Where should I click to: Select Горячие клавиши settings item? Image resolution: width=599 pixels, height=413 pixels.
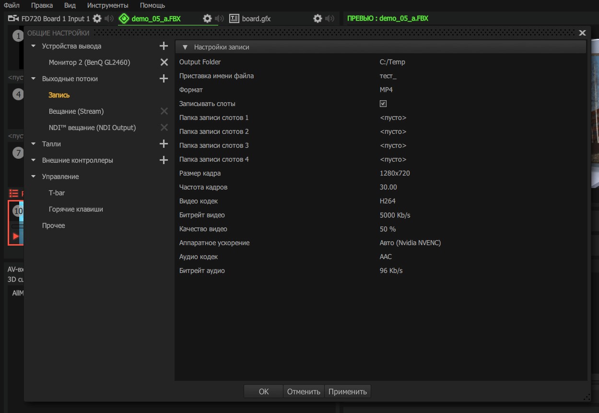76,209
